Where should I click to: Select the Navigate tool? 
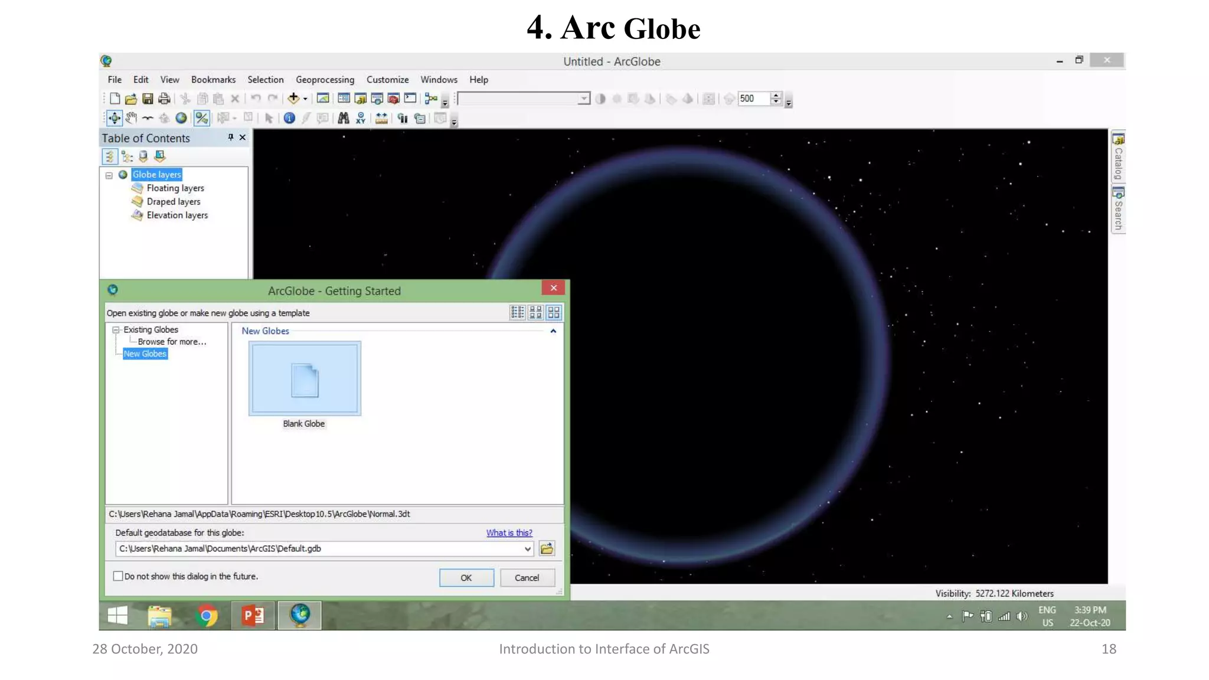pyautogui.click(x=115, y=118)
